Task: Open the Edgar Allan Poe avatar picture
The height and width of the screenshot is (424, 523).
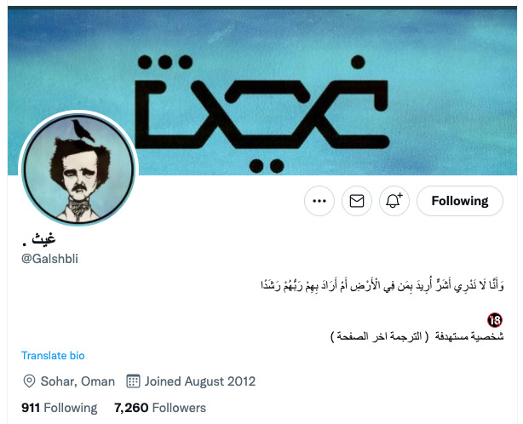Action: pyautogui.click(x=78, y=169)
